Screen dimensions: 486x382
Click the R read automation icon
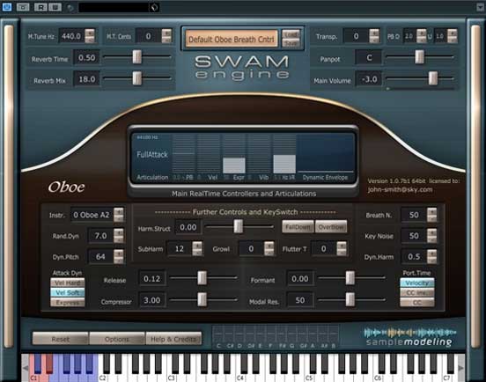click(40, 7)
